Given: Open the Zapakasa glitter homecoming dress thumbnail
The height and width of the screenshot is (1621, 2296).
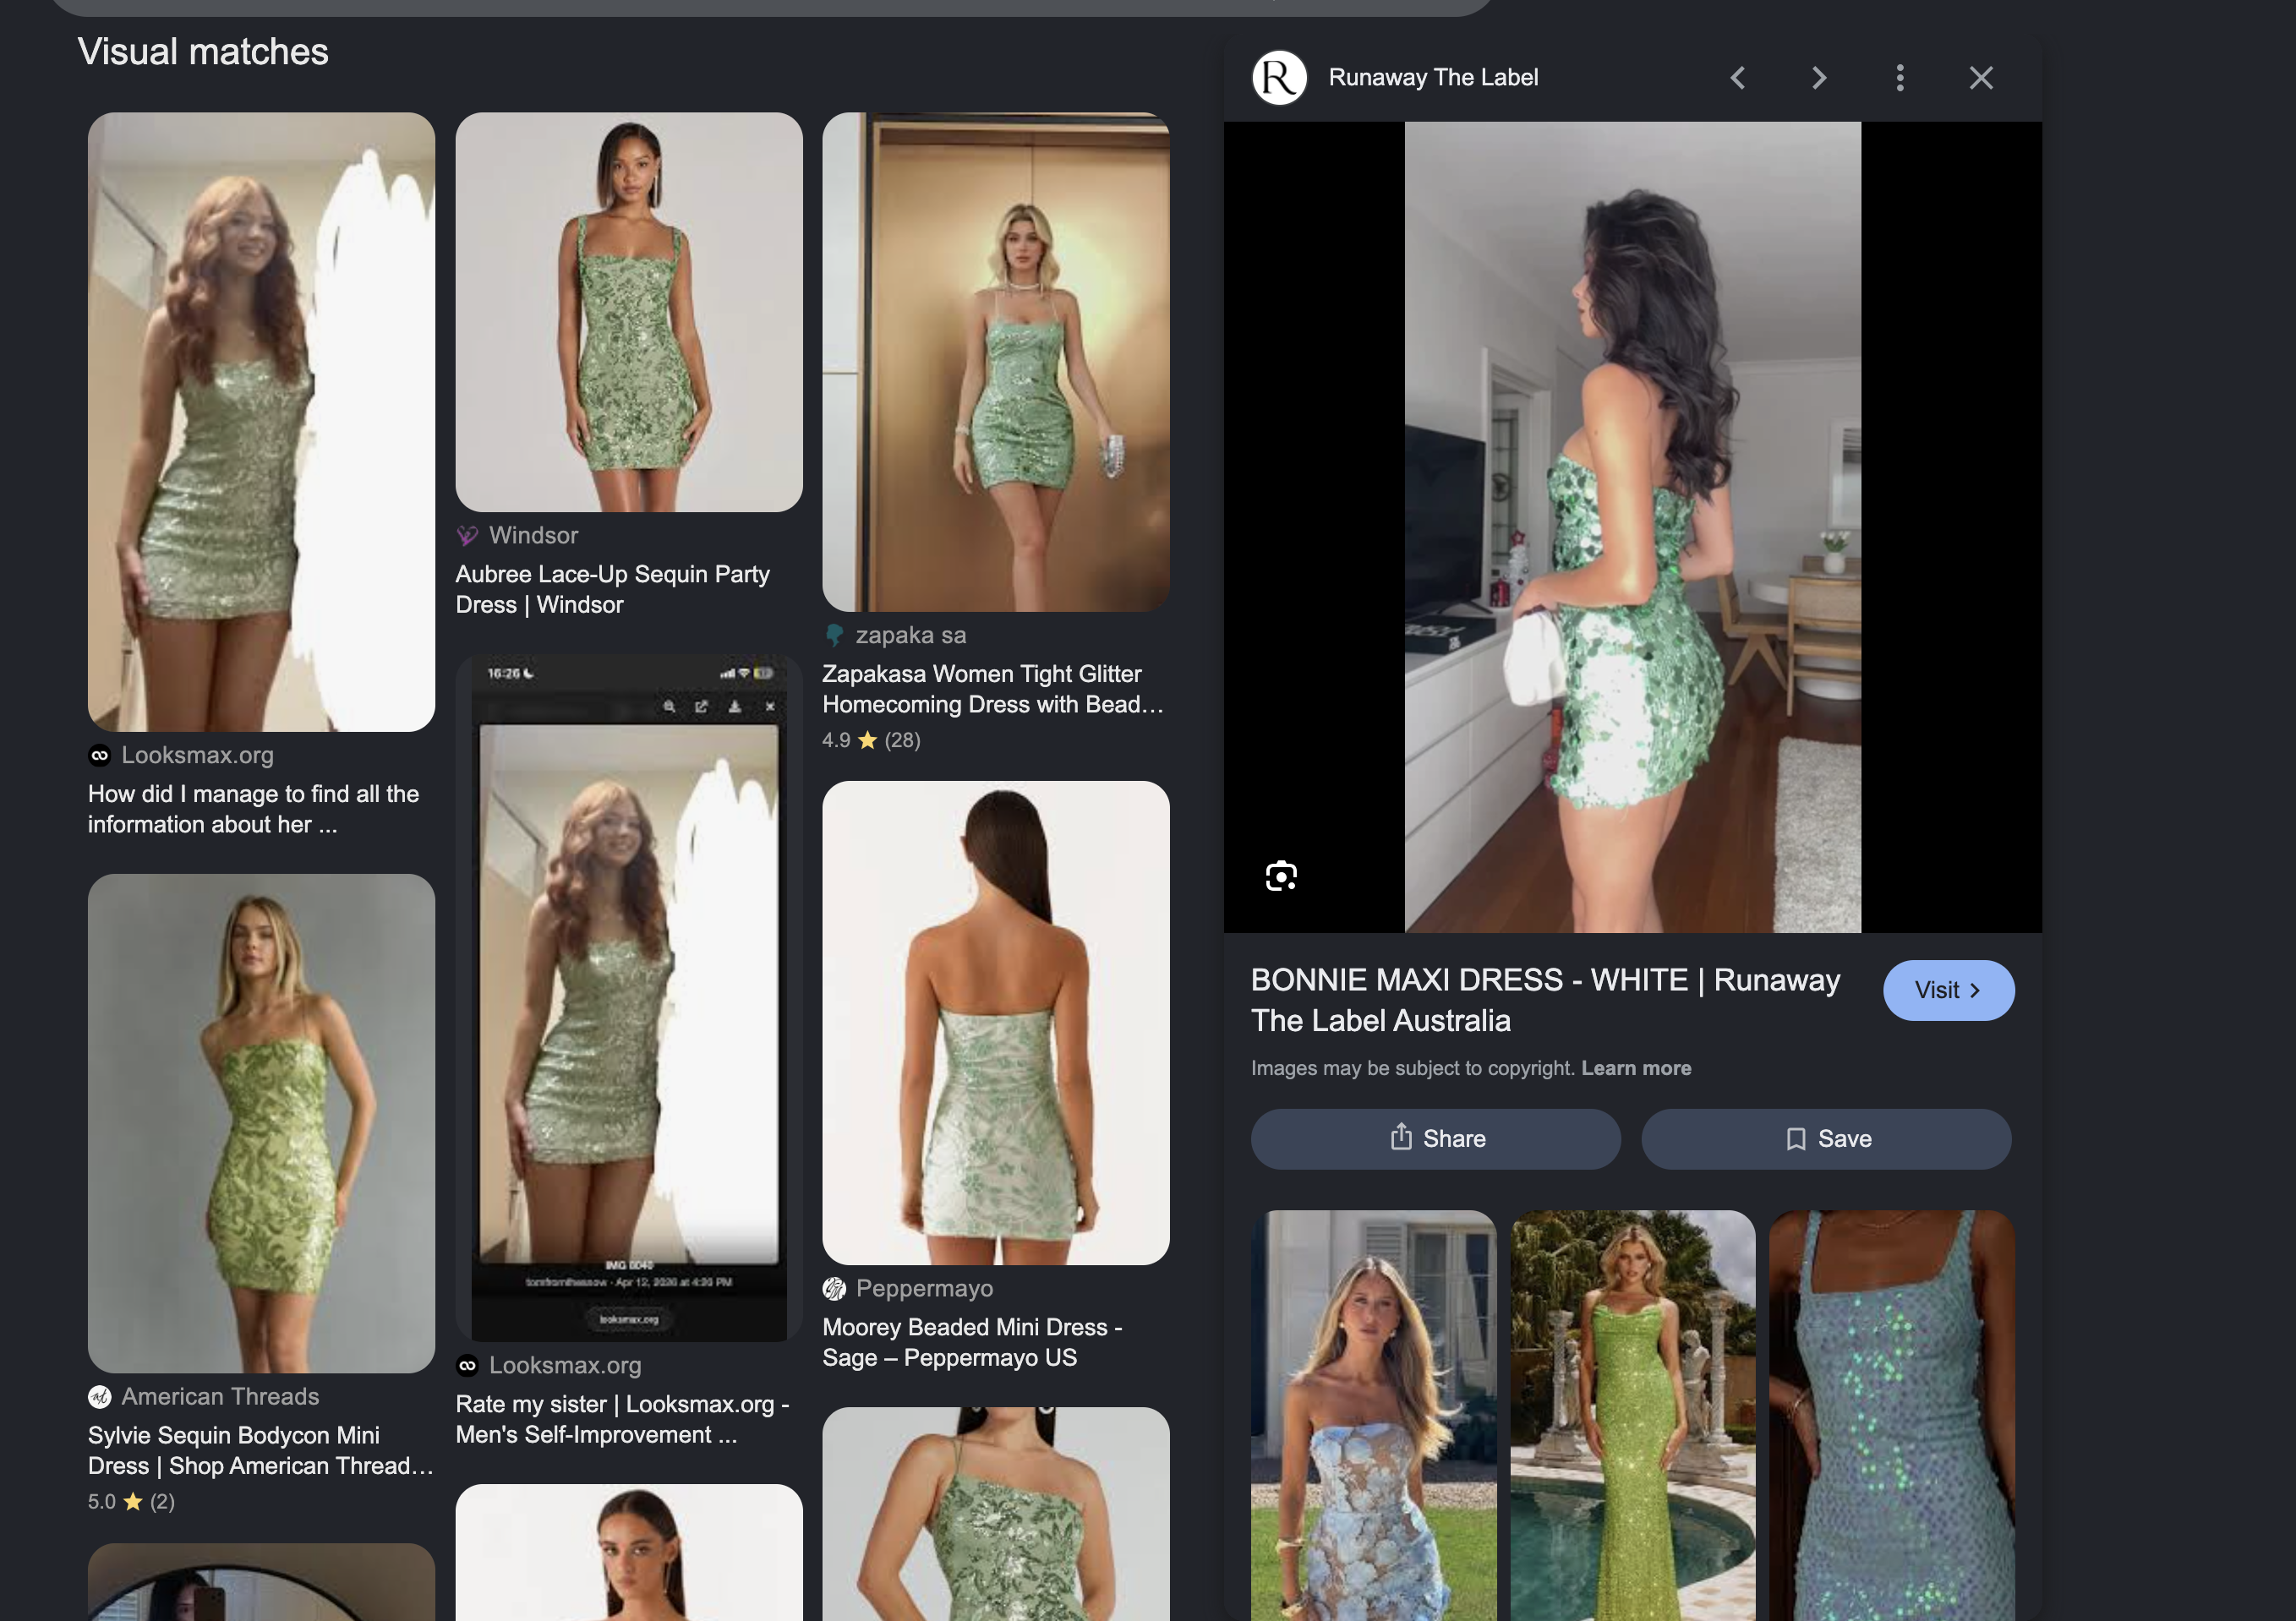Looking at the screenshot, I should (x=996, y=362).
